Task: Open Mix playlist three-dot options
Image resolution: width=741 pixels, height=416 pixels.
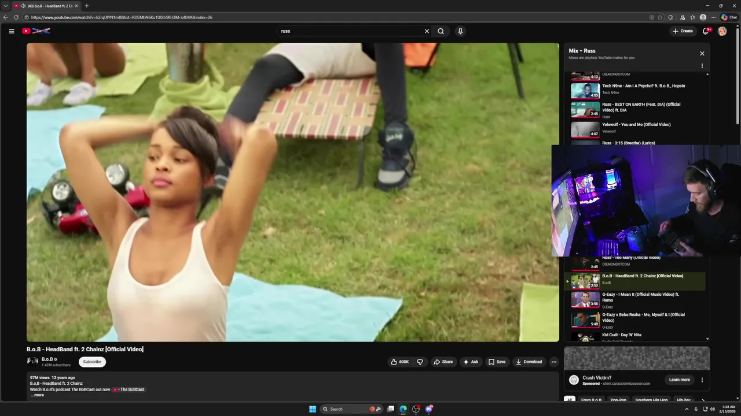Action: click(x=702, y=66)
